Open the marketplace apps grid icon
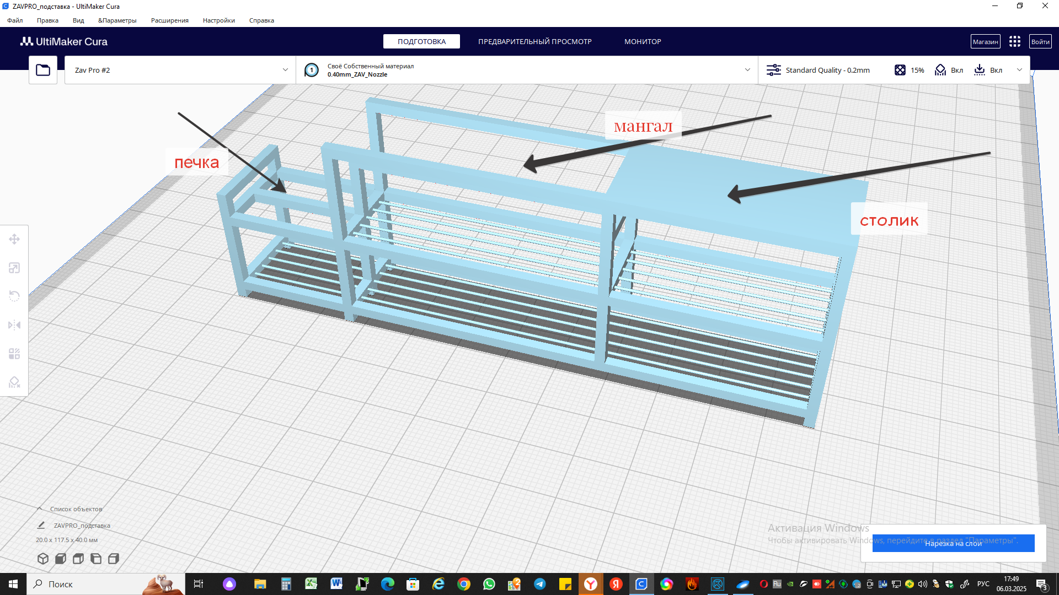Viewport: 1059px width, 595px height. [x=1015, y=42]
